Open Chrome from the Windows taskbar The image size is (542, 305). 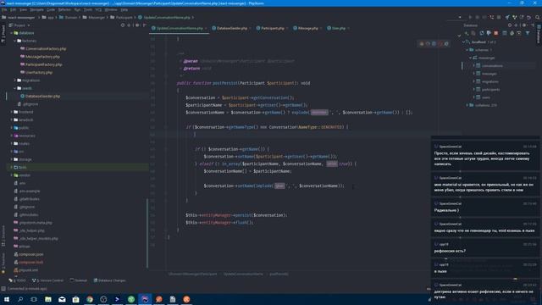point(90,299)
